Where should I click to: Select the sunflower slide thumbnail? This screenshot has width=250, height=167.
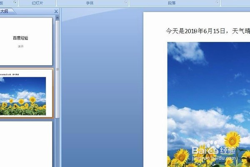pos(26,94)
